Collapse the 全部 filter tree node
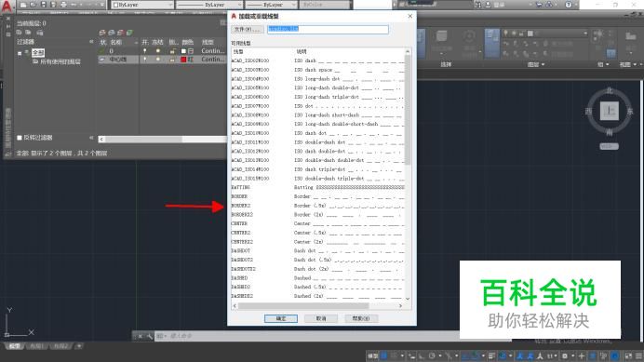Viewport: 644px width, 362px height. pos(20,53)
